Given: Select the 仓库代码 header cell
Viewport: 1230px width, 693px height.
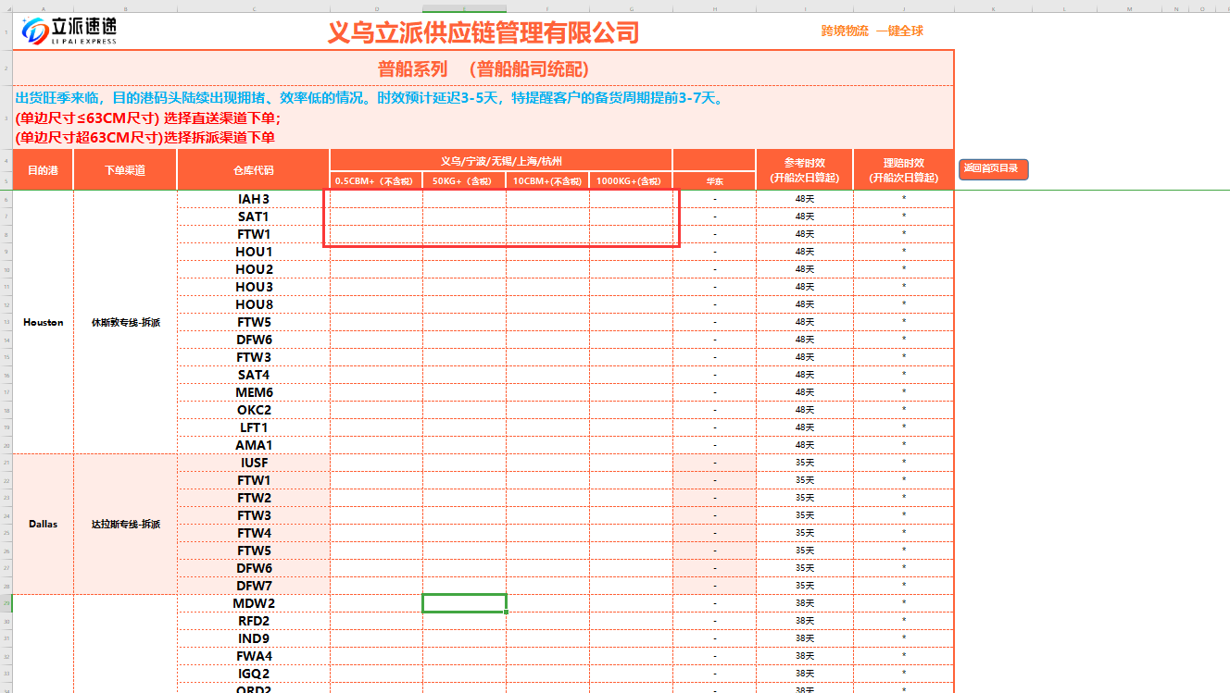Looking at the screenshot, I should click(x=253, y=170).
